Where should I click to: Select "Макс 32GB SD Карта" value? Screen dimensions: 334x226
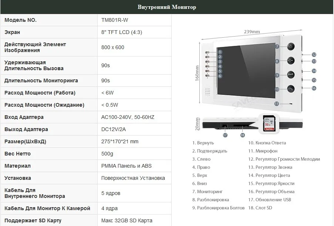click(x=127, y=220)
